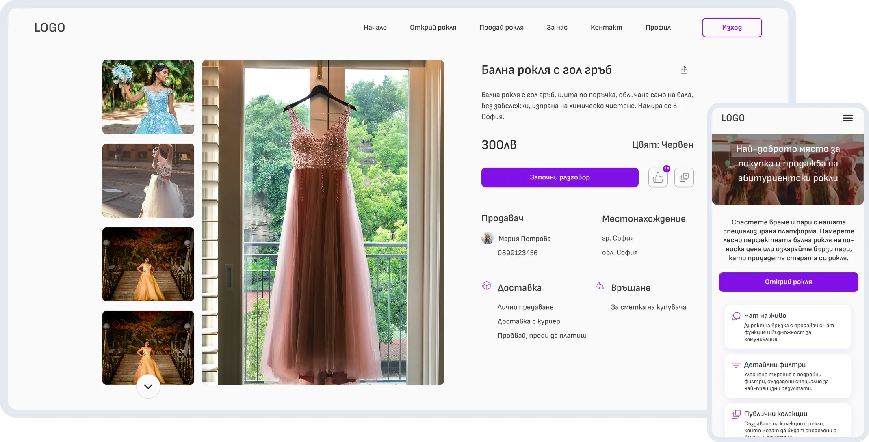
Task: Click Открий рокля button in mobile view
Action: [x=789, y=282]
